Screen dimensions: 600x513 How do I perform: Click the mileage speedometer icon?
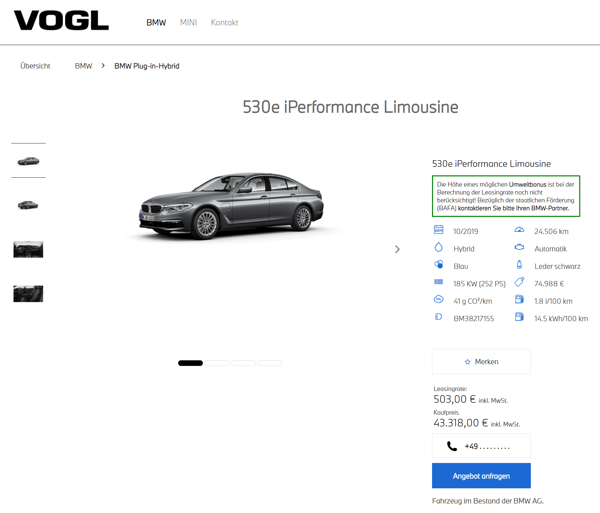tap(519, 229)
